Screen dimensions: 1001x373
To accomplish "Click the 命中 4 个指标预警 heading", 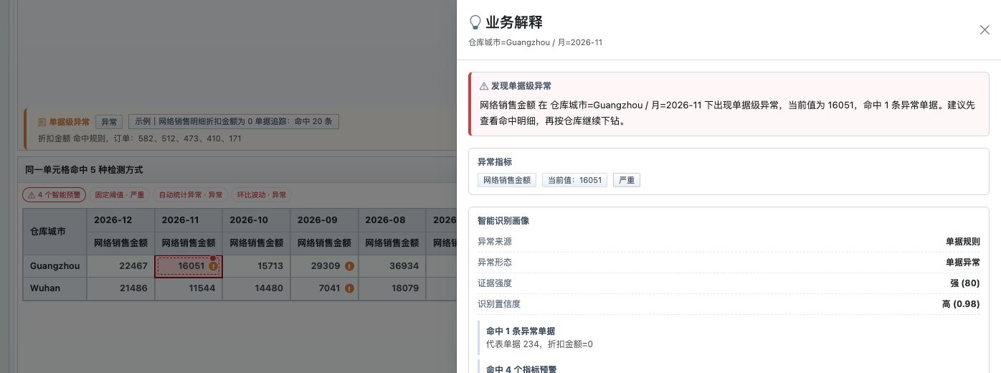I will click(521, 369).
